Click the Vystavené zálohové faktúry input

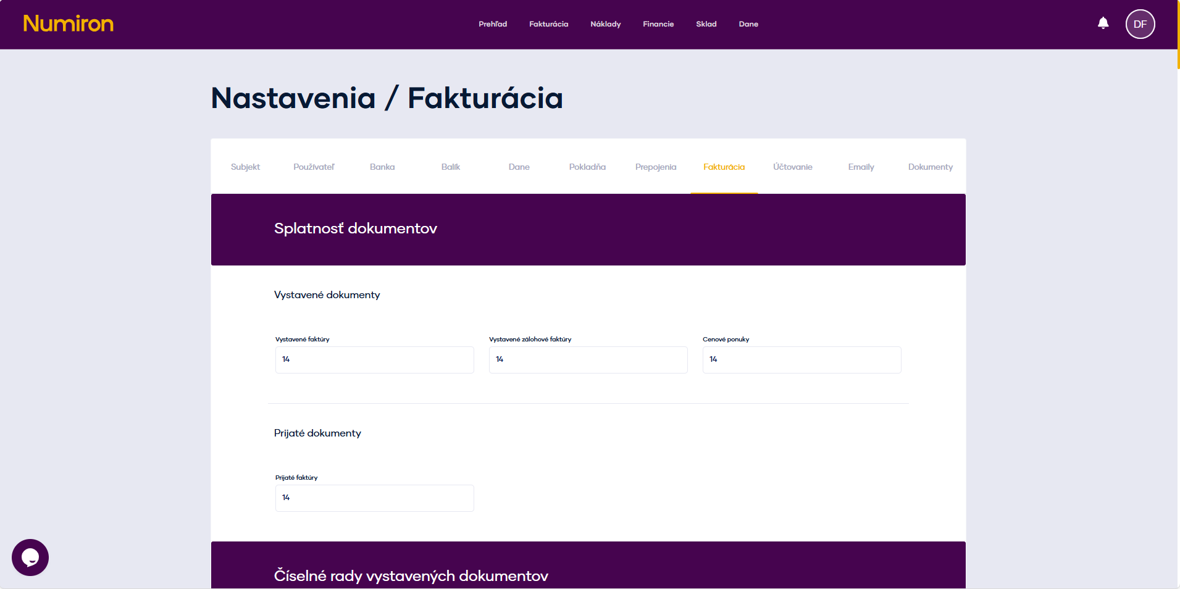tap(588, 359)
